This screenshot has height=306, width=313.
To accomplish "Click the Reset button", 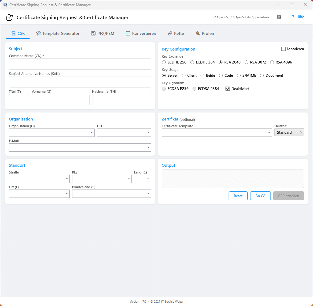I will 238,196.
